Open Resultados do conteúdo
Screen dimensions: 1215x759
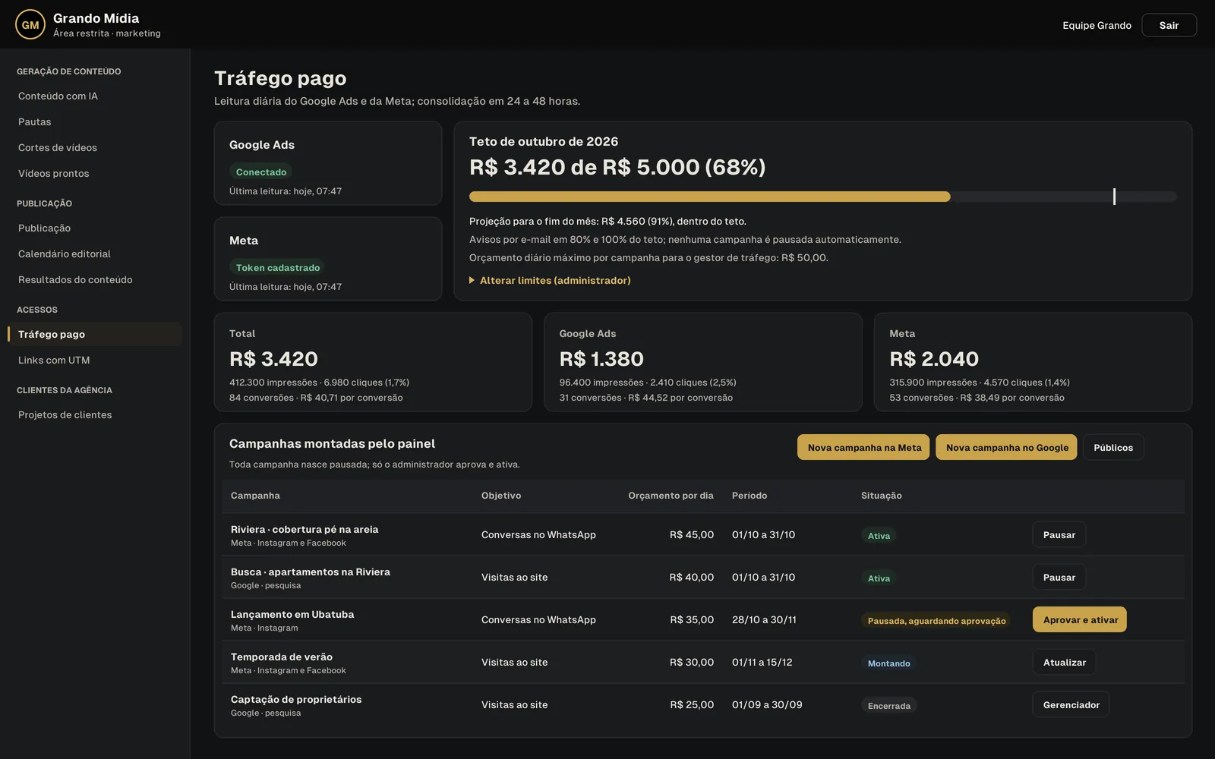point(75,279)
